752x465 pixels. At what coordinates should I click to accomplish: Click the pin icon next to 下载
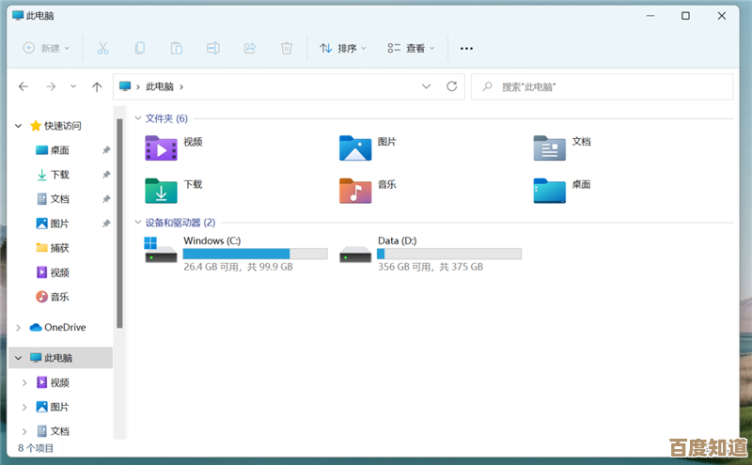(106, 175)
